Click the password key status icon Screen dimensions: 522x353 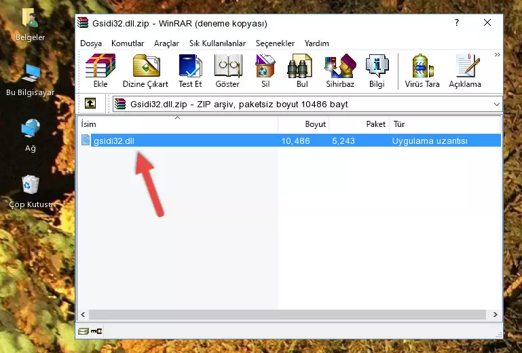pos(96,331)
